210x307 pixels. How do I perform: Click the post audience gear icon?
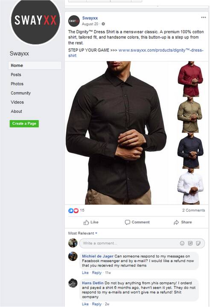point(103,24)
